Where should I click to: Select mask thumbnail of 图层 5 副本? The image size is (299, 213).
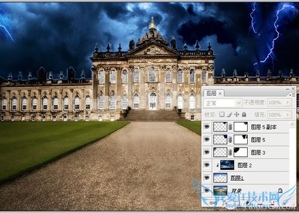click(x=241, y=127)
